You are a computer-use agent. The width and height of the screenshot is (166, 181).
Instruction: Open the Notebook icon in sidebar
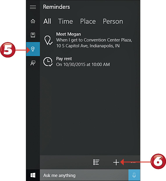(33, 35)
